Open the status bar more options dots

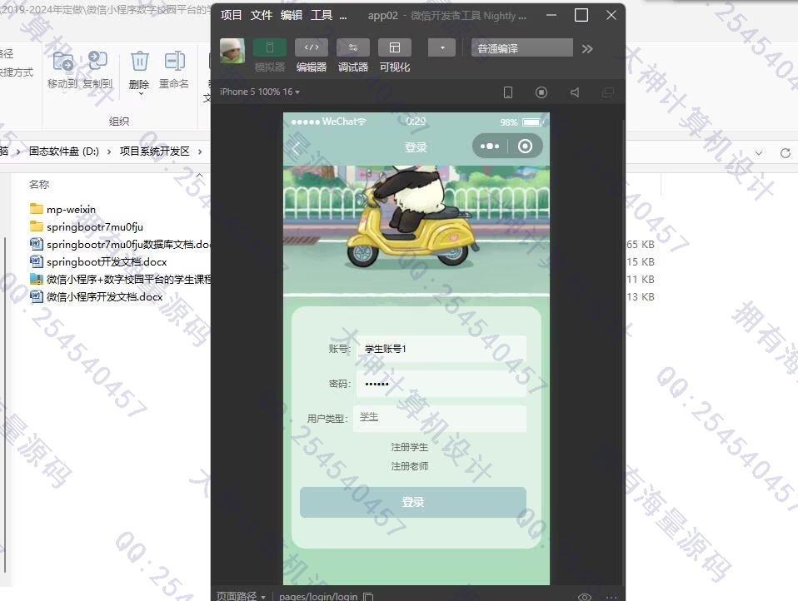click(611, 597)
